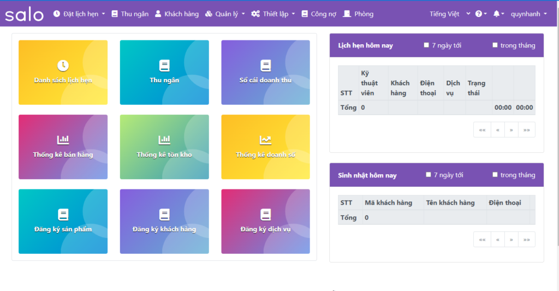Viewport: 559px width, 291px height.
Task: Click next page button in Lịch hẹn pagination
Action: [x=512, y=130]
